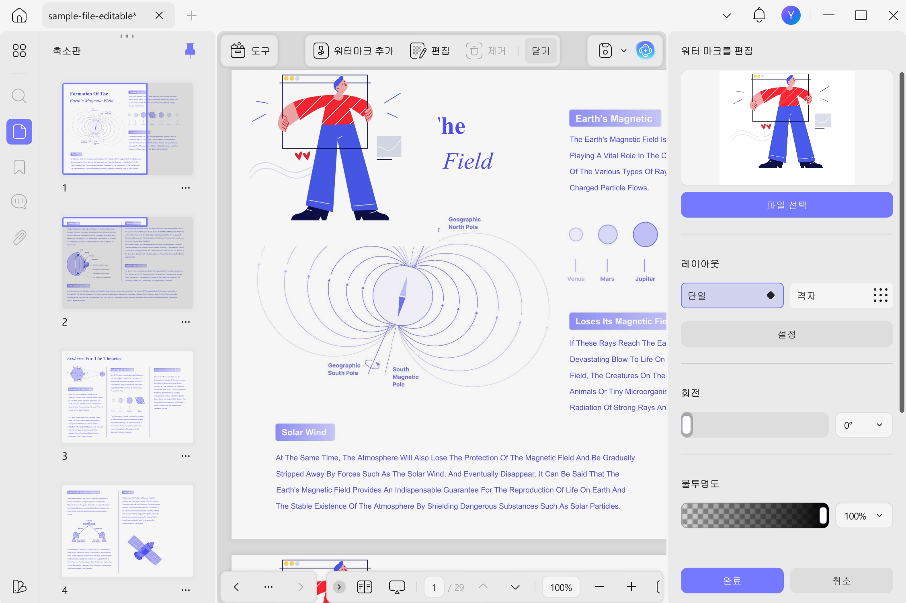Click the AI assistant icon
Image resolution: width=906 pixels, height=603 pixels.
coord(645,51)
